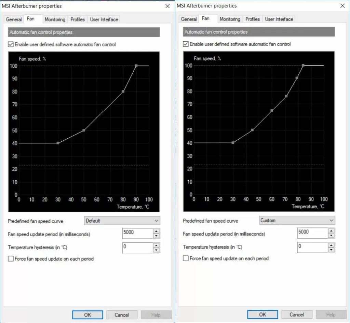Close the right MSI Afterburner properties window

(x=342, y=5)
